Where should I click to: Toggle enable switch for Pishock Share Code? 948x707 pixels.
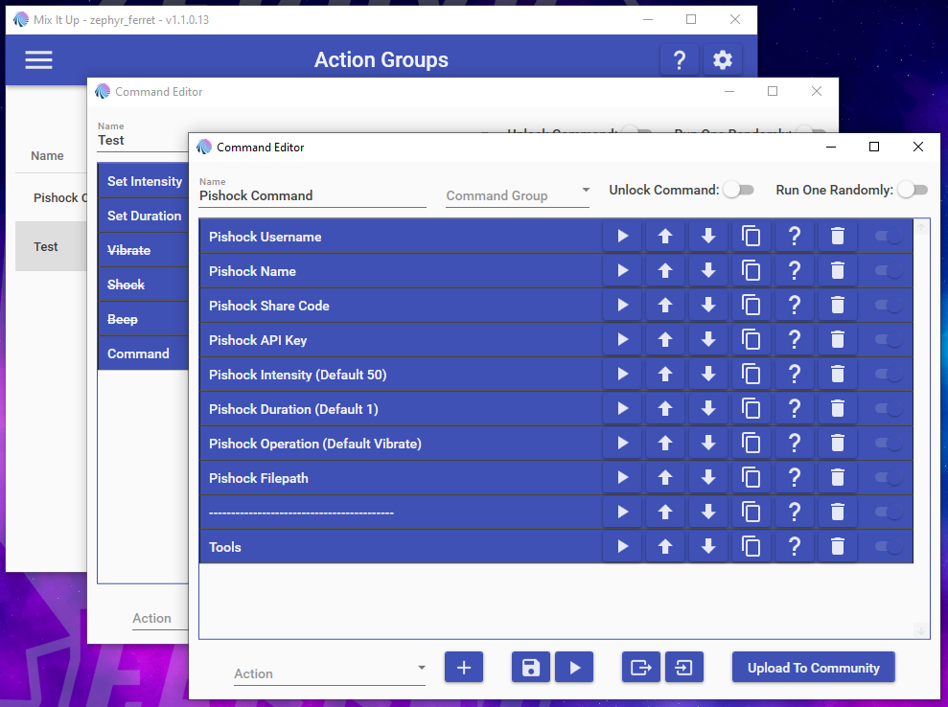coord(889,306)
